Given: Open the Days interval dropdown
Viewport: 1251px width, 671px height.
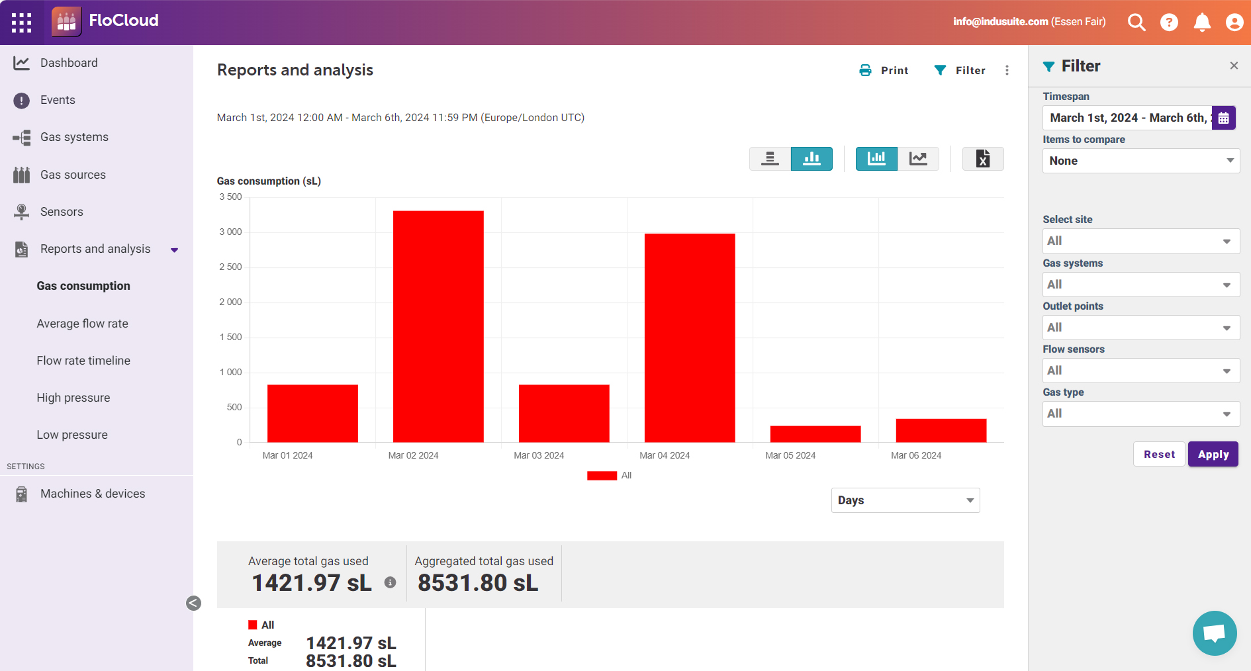Looking at the screenshot, I should point(905,500).
